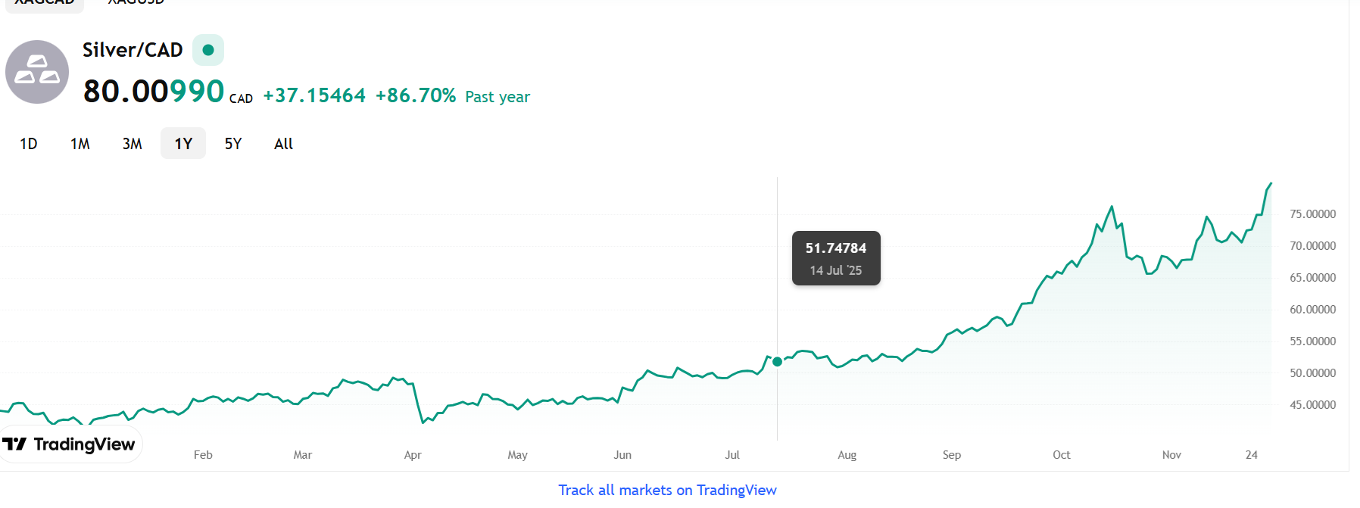
Task: Click the +86.70% change value
Action: coord(416,95)
